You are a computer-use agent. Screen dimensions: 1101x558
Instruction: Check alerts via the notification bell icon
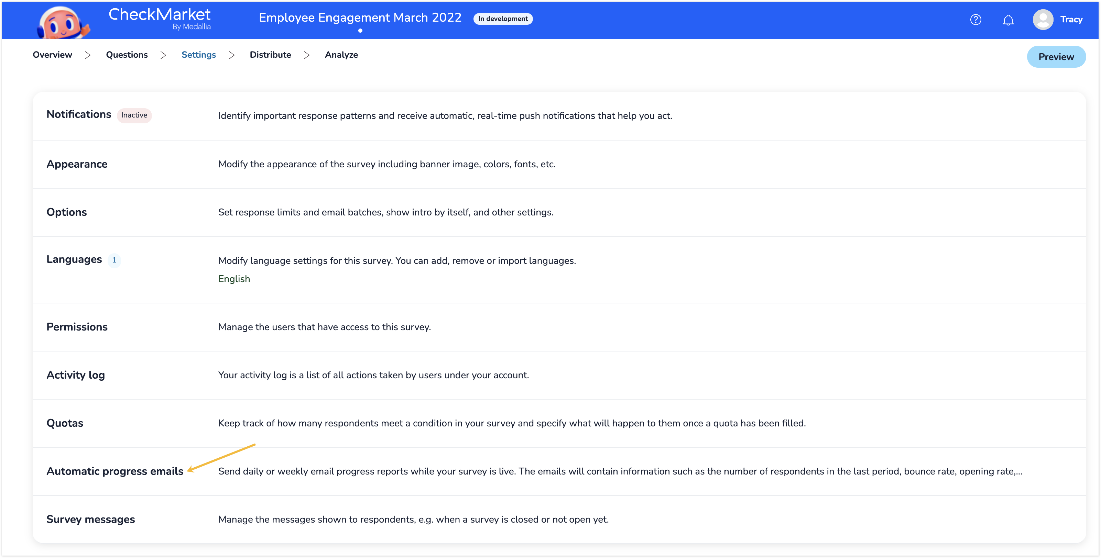click(1008, 20)
